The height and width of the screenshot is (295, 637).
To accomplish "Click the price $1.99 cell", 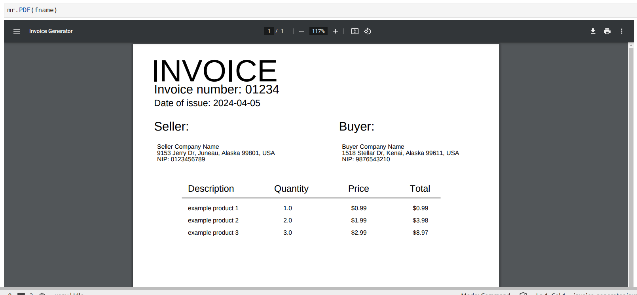I will pos(359,220).
